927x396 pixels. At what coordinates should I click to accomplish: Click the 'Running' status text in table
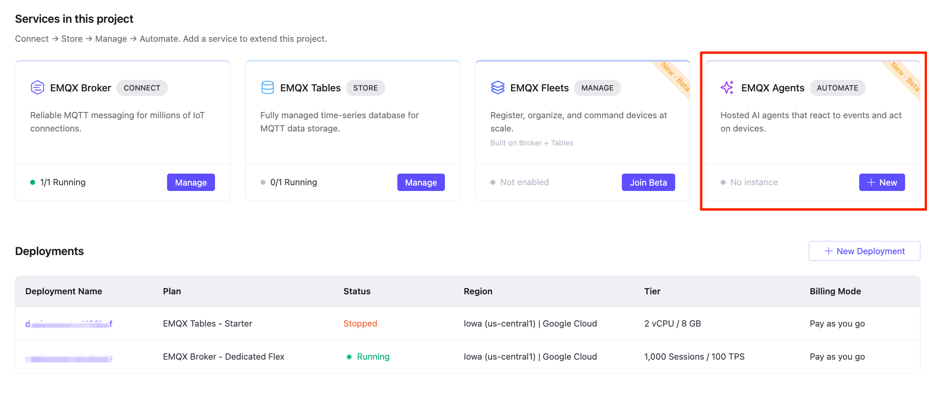tap(373, 357)
